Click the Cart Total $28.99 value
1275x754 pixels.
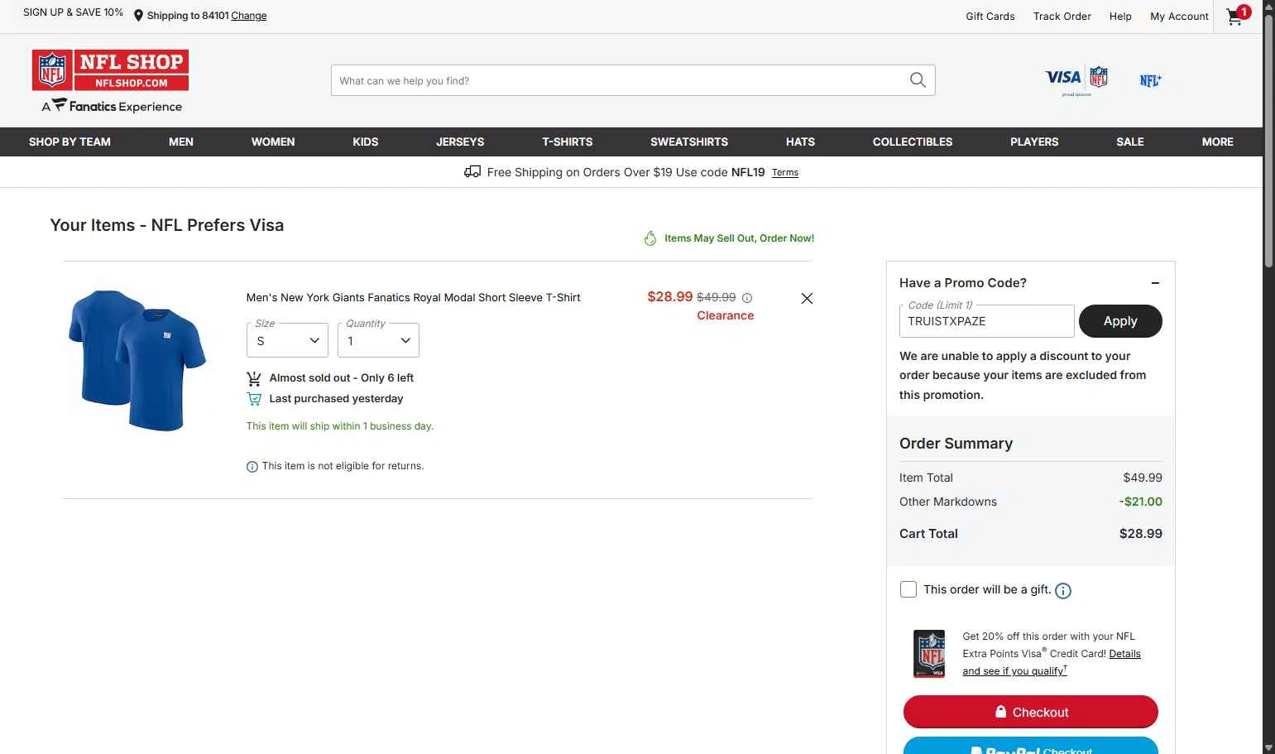pos(1140,534)
